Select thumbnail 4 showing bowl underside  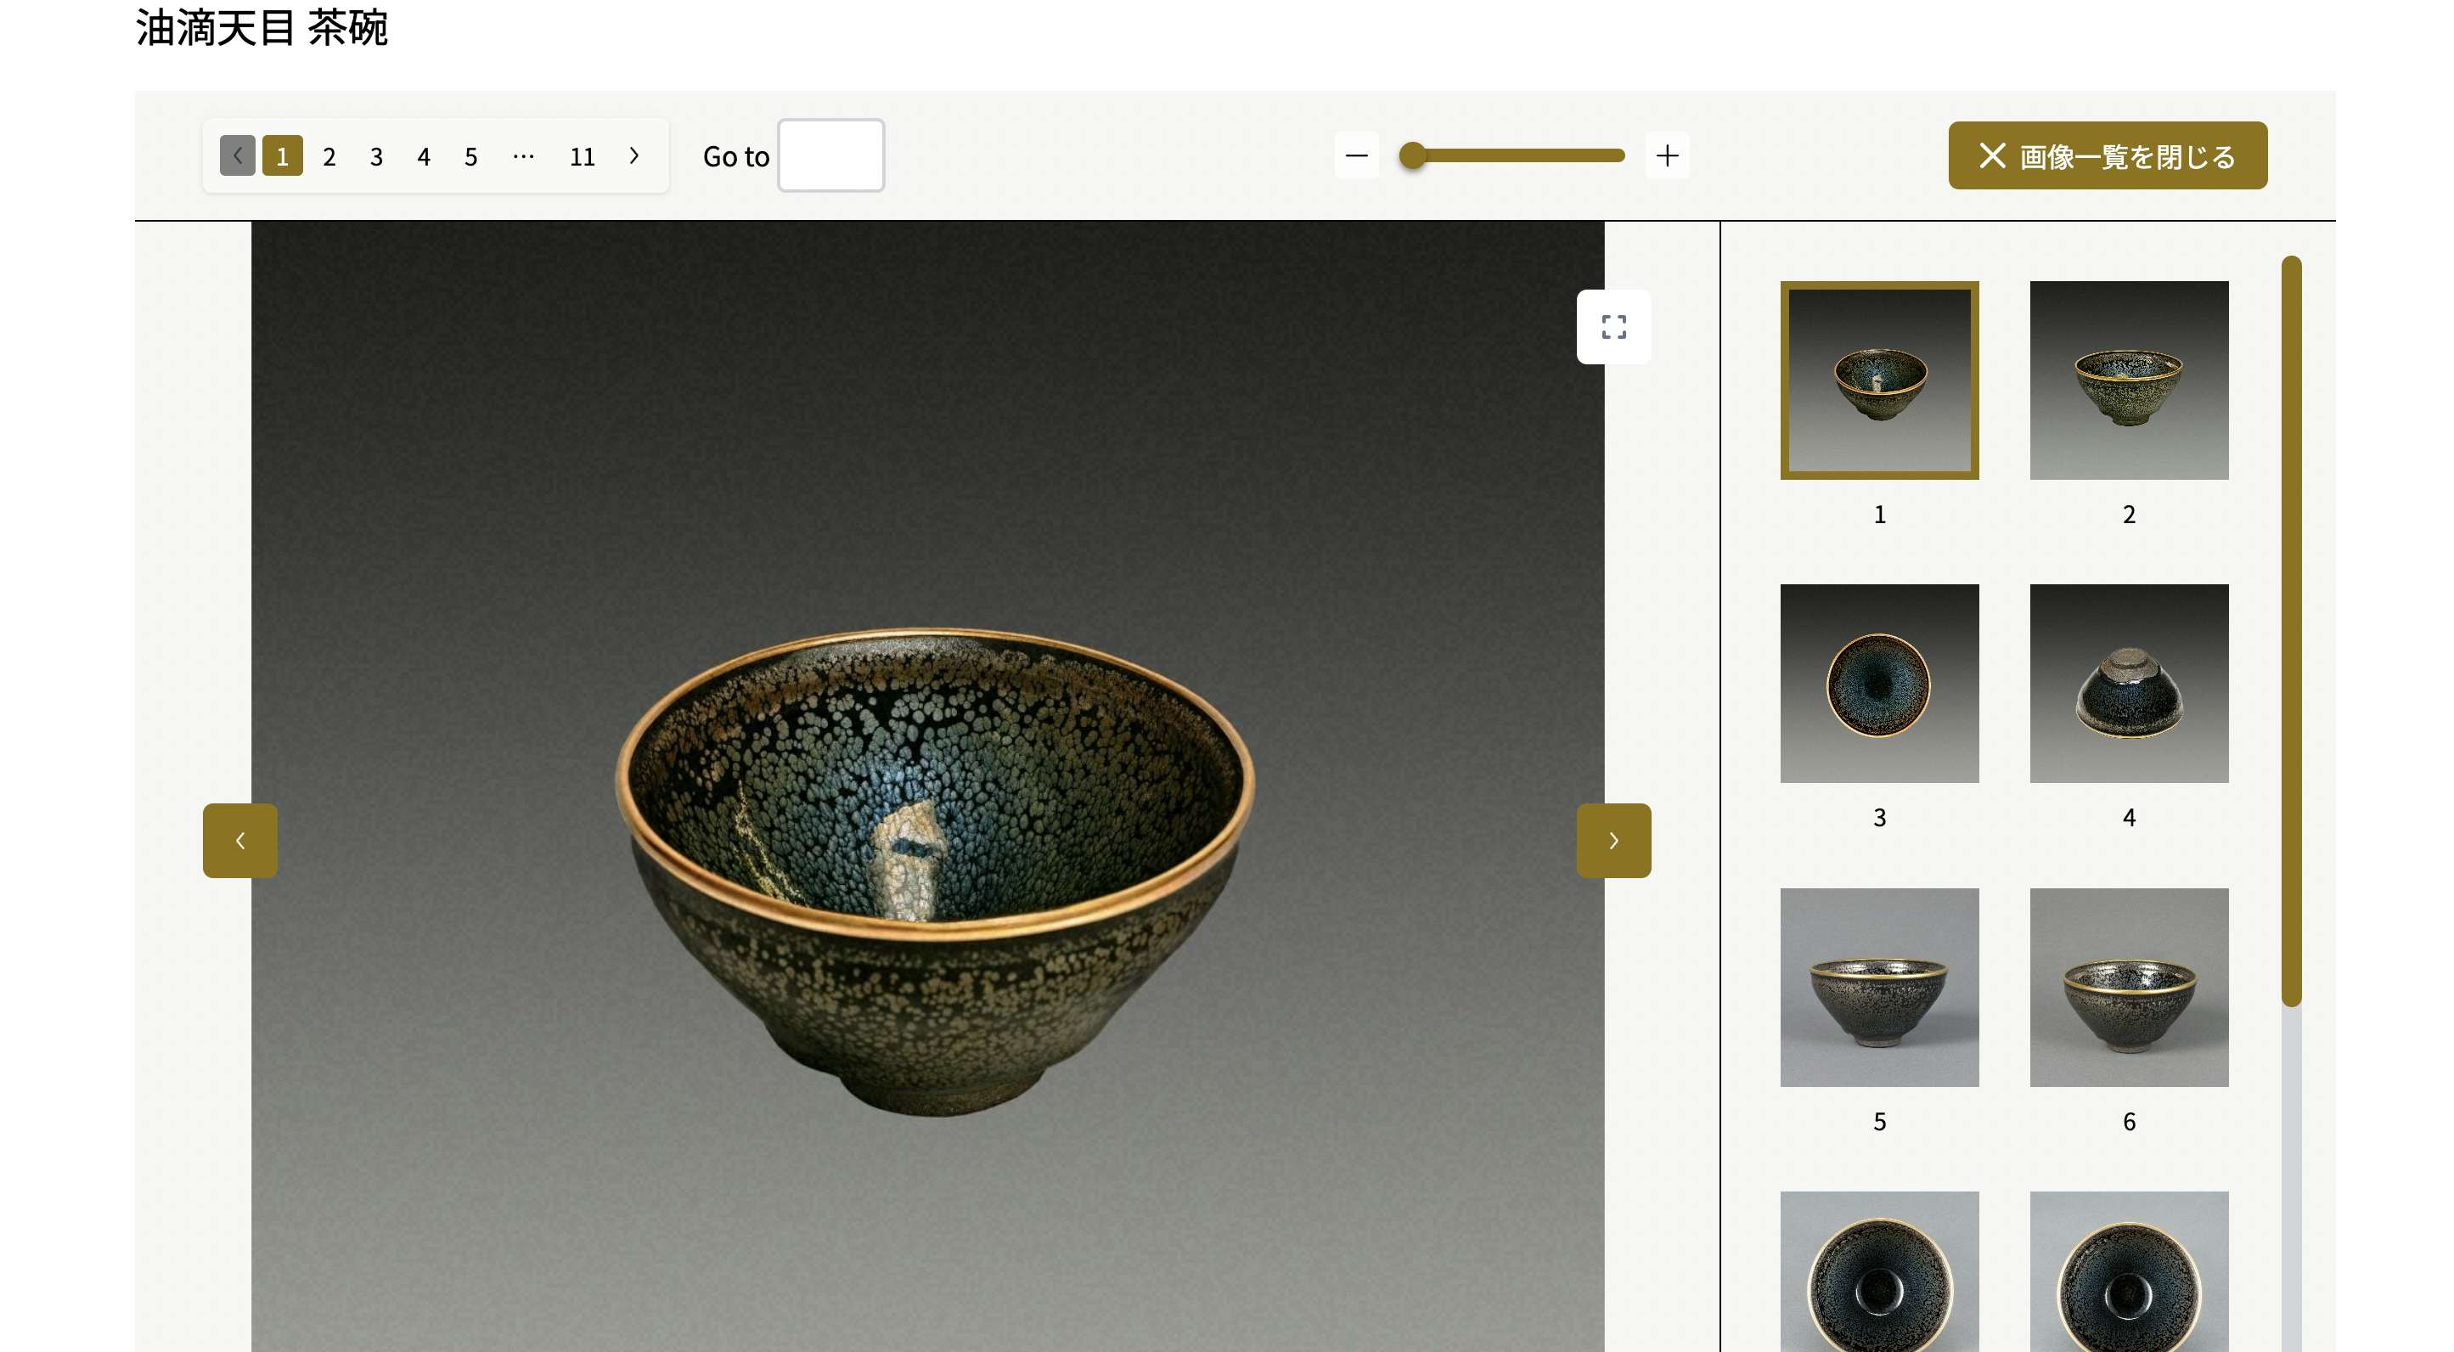point(2128,683)
